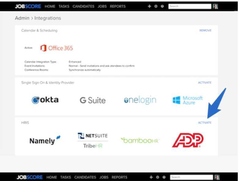Click the help icon in the bottom bar

pos(164,177)
